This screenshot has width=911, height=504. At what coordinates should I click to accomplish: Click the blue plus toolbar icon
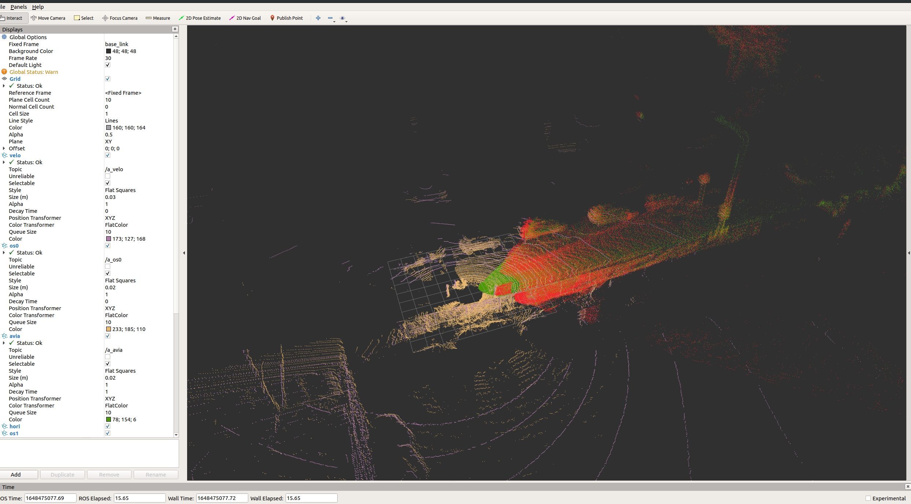click(x=318, y=18)
